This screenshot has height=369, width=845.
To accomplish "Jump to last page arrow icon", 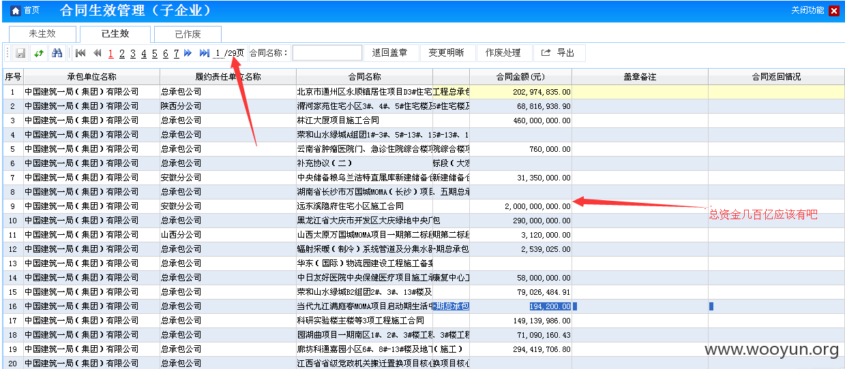I will (204, 53).
